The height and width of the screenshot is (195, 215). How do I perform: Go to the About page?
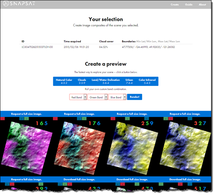(202, 5)
